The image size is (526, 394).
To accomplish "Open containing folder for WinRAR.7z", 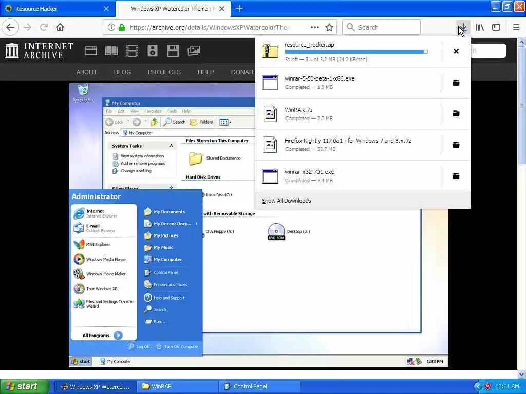I will [x=456, y=113].
